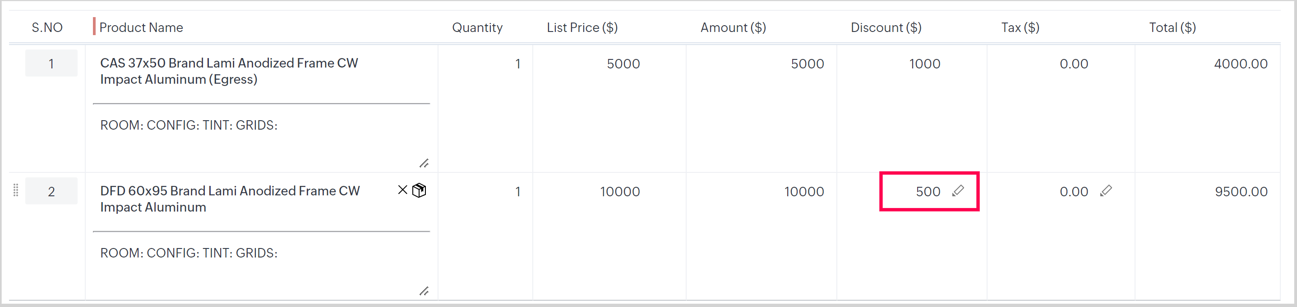The image size is (1297, 307).
Task: Click the 5000 list price of row 1
Action: (x=623, y=64)
